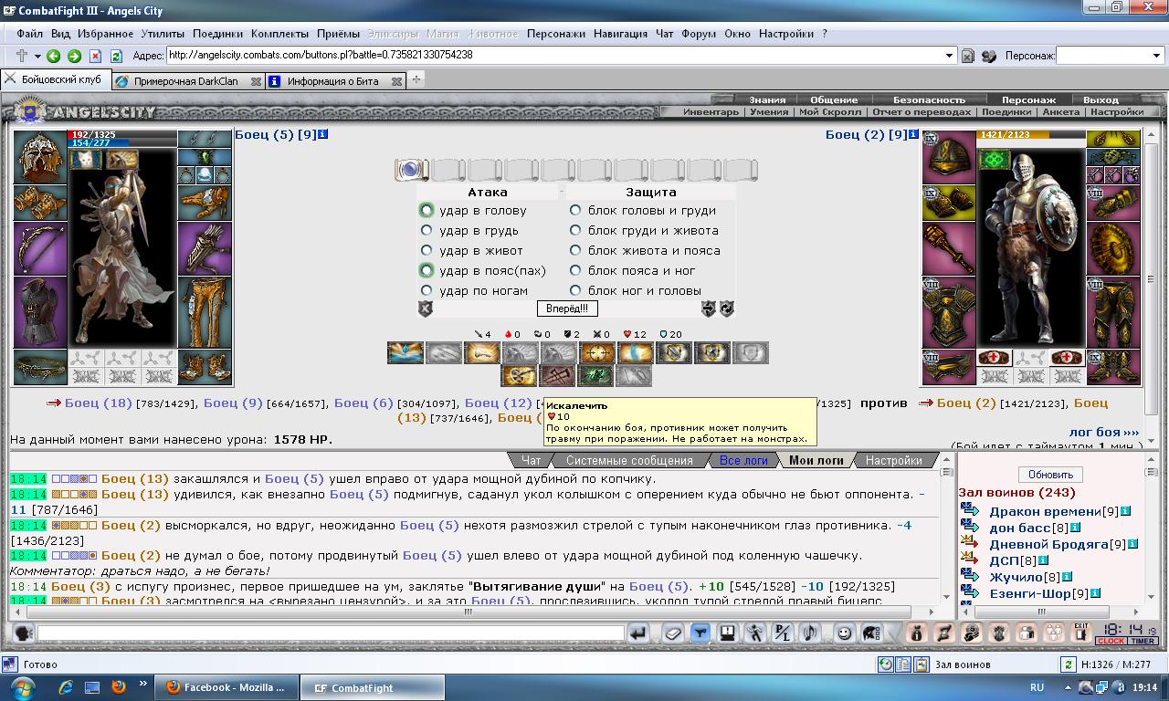Open info icon next to Боец (5)

pyautogui.click(x=322, y=134)
